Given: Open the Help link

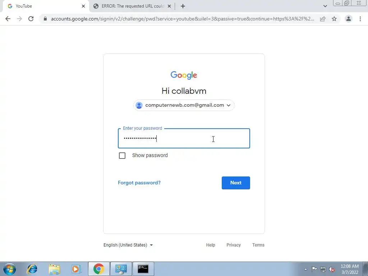Looking at the screenshot, I should 211,245.
